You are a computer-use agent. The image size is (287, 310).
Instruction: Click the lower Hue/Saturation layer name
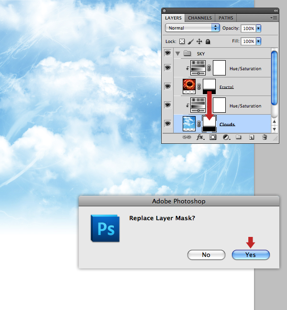(x=245, y=106)
